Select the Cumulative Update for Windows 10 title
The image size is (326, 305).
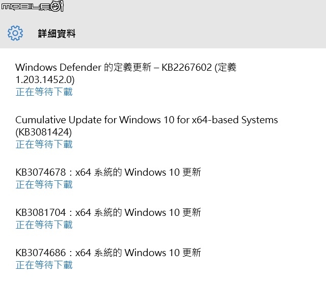[147, 120]
